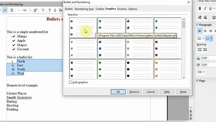This screenshot has width=216, height=122.
Task: Click Numbering Off icon in bullets toolbar
Action: coord(12,10)
